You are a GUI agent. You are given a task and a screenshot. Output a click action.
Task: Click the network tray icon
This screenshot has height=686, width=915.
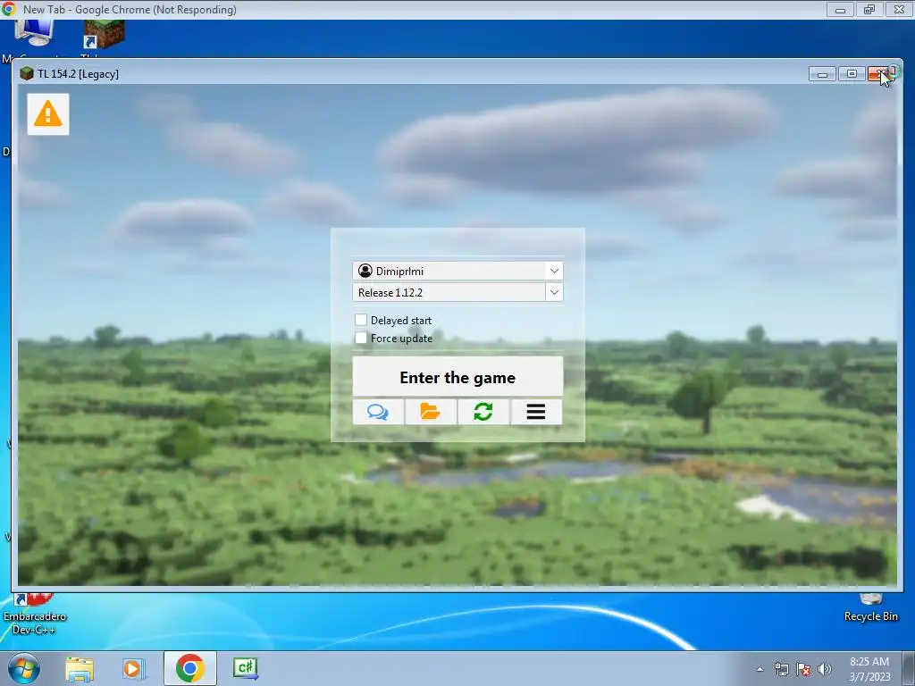point(781,669)
